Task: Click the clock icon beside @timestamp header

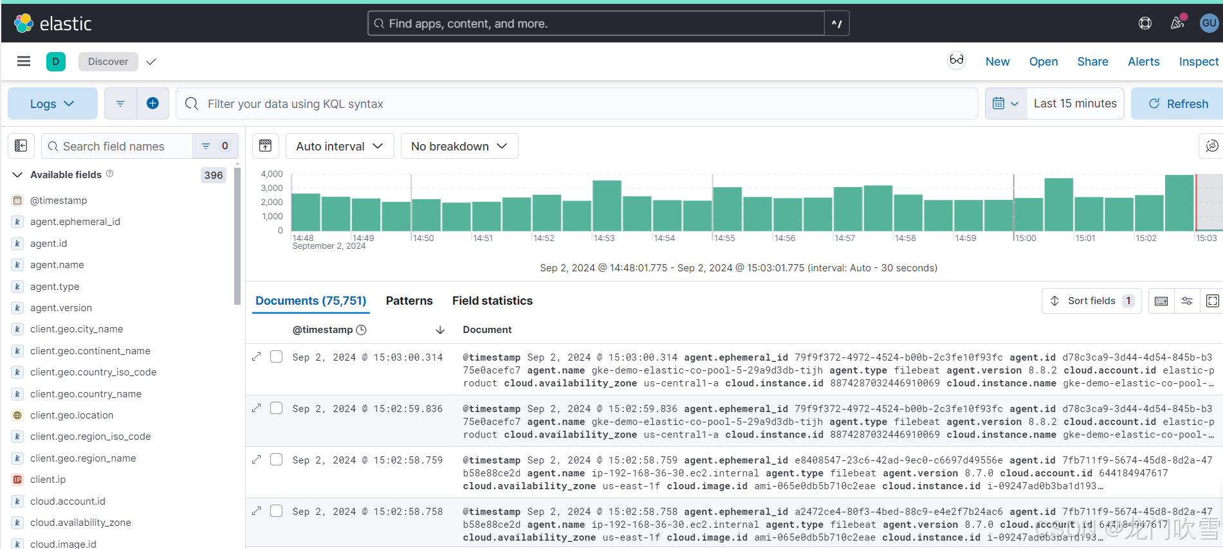Action: tap(362, 330)
